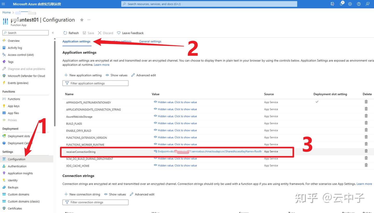Select Application Insights in the sidebar
Screen dimensions: 374x213
coord(21,173)
